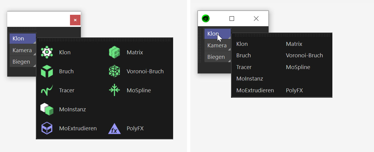Expand the Biegen dropdown in left palette
This screenshot has width=374, height=152.
pyautogui.click(x=23, y=62)
